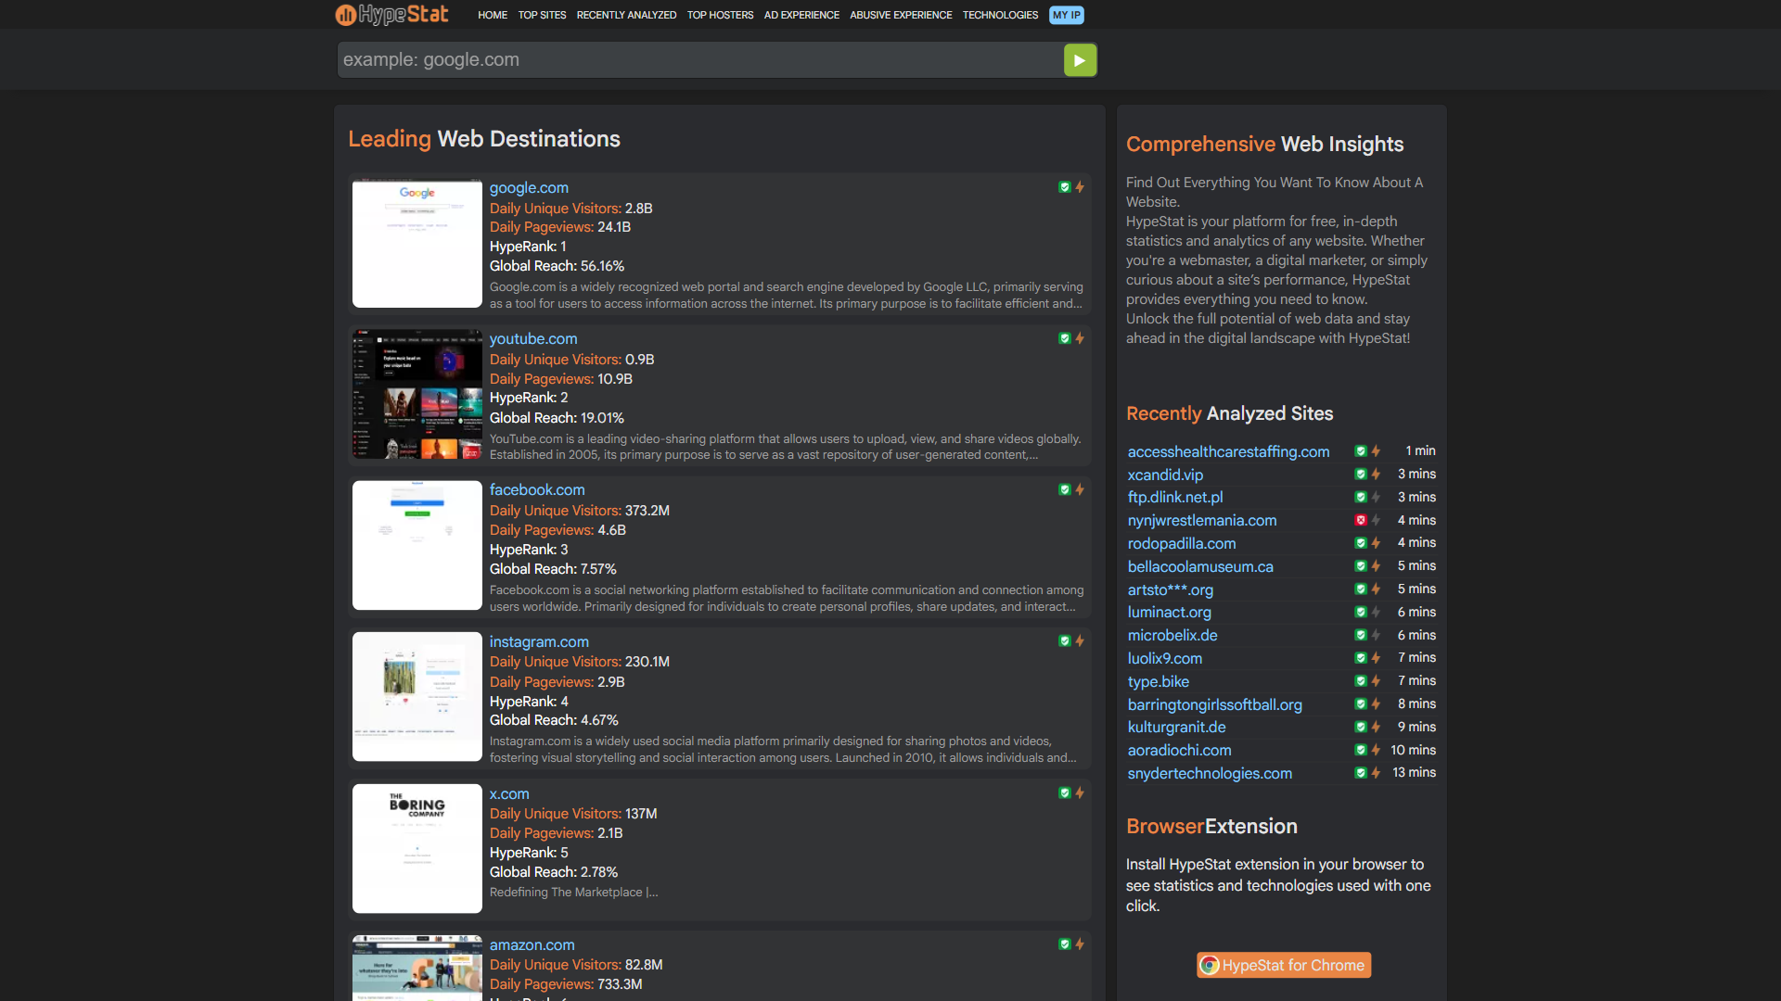Viewport: 1781px width, 1001px height.
Task: Click the green shield icon beside rodopadilla.com
Action: 1361,543
